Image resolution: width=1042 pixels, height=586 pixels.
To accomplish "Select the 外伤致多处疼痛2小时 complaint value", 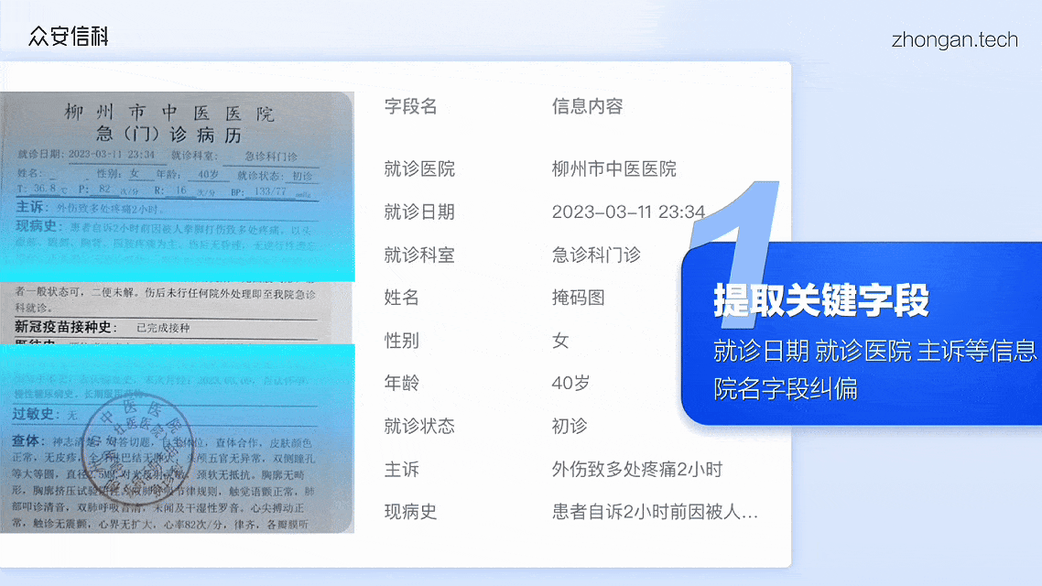I will click(636, 470).
